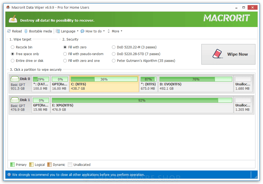Click the MACRORIT logo in banner
The width and height of the screenshot is (263, 184).
tap(227, 18)
